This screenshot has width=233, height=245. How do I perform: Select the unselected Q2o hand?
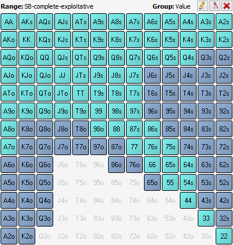coord(45,236)
